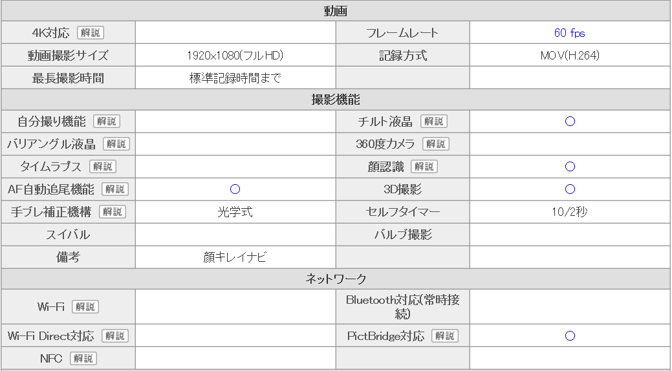
Task: Click the 解説 button beside チルト液晶
Action: pos(434,122)
